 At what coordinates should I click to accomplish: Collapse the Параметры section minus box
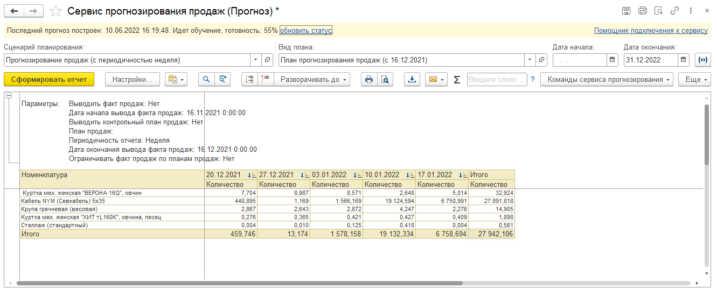(x=9, y=95)
